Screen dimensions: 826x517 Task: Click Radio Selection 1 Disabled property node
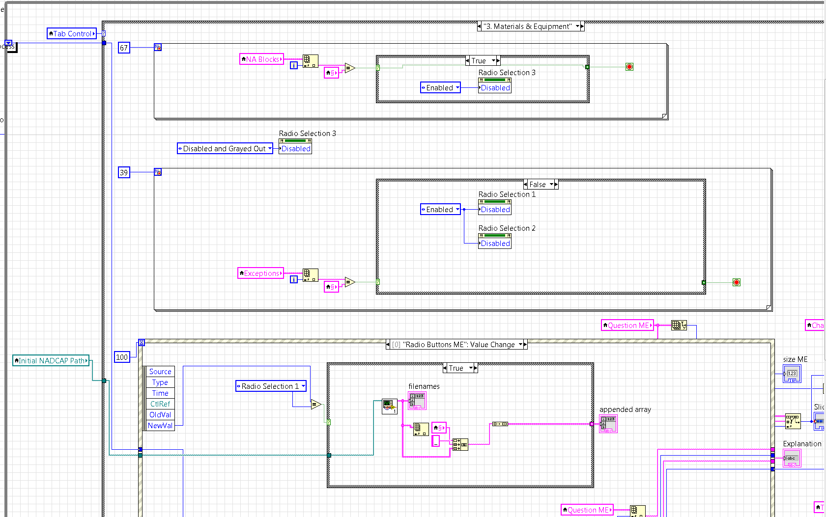click(495, 207)
